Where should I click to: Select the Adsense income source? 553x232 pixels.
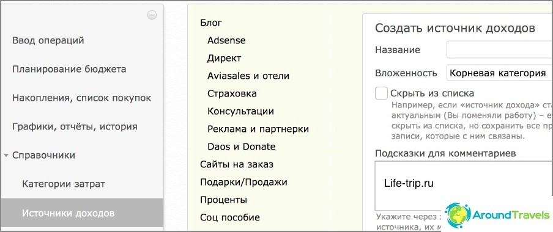[226, 40]
